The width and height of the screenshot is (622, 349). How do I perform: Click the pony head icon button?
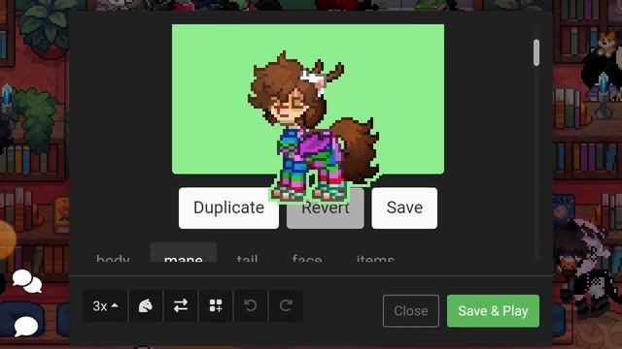coord(146,306)
